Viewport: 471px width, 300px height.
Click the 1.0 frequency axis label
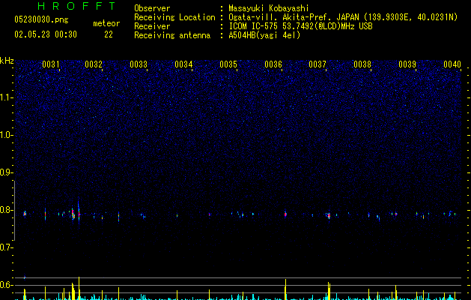7,135
